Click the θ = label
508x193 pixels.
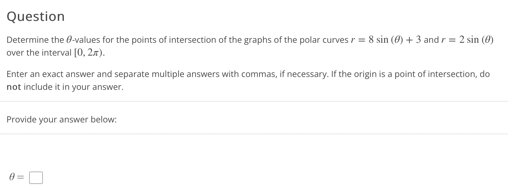[x=17, y=176]
